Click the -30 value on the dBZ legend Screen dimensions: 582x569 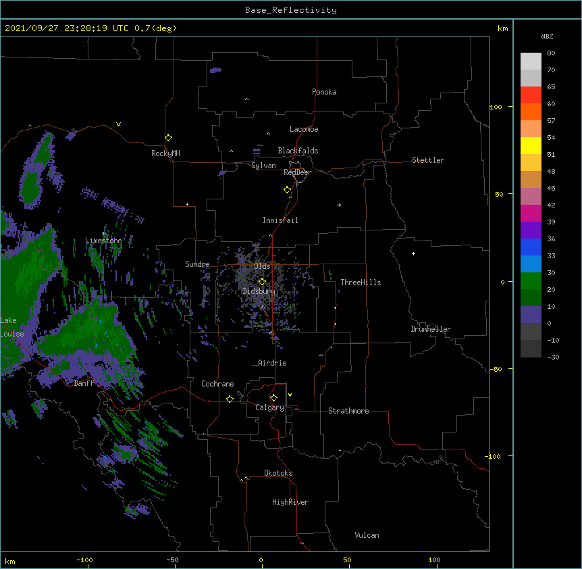click(553, 357)
